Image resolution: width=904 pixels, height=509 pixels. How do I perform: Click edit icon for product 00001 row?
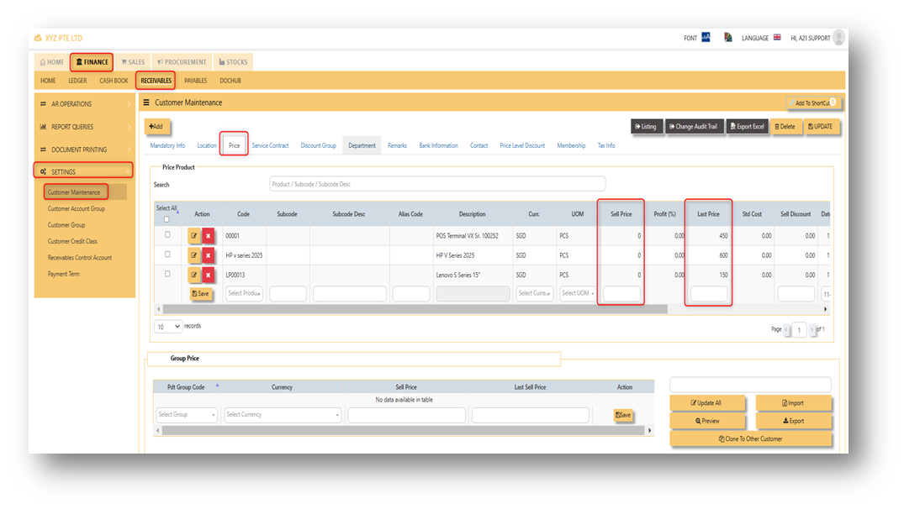point(194,235)
